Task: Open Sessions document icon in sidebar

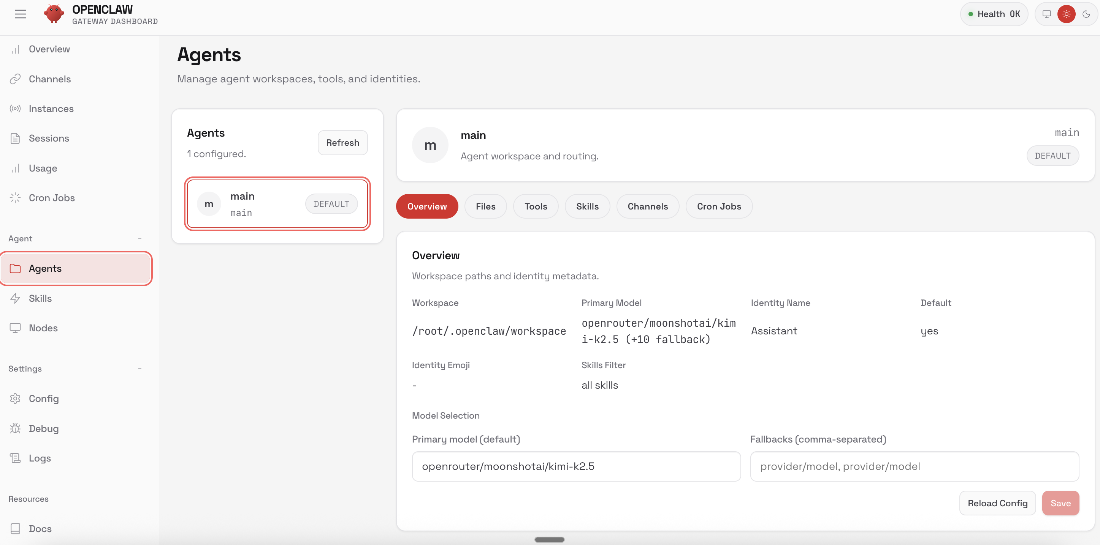Action: pyautogui.click(x=15, y=139)
